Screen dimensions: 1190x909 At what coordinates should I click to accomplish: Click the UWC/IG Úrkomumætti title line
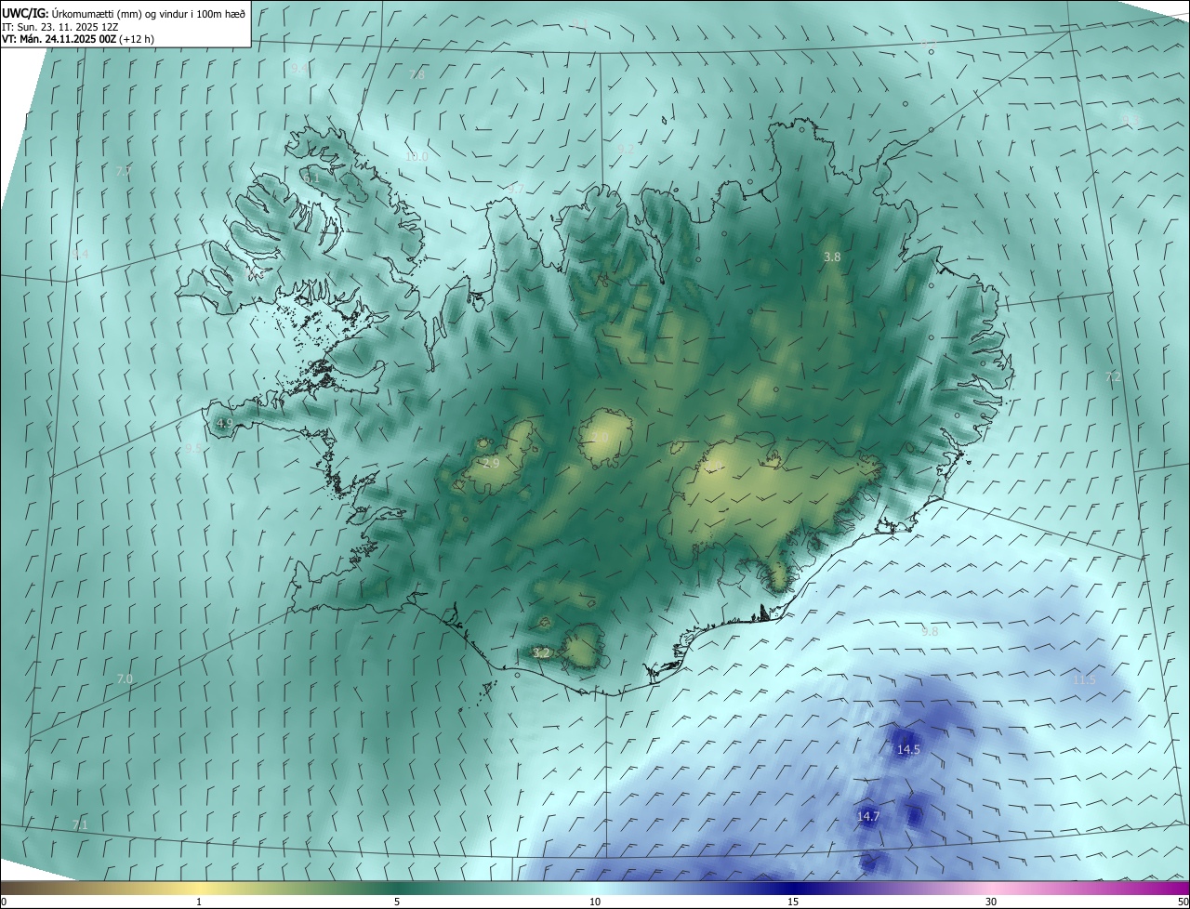point(124,13)
